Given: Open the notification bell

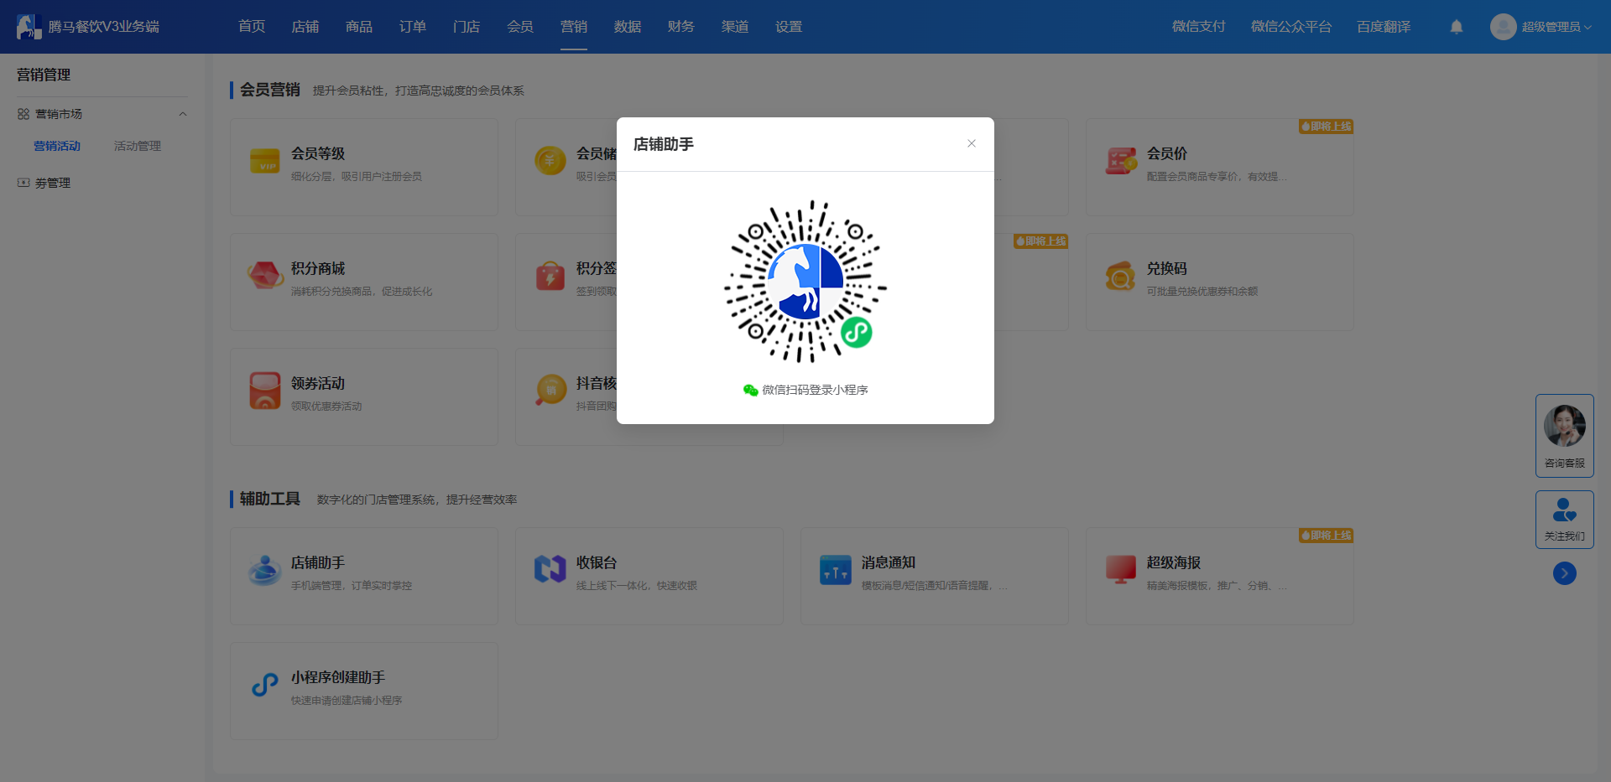Looking at the screenshot, I should pos(1457,27).
